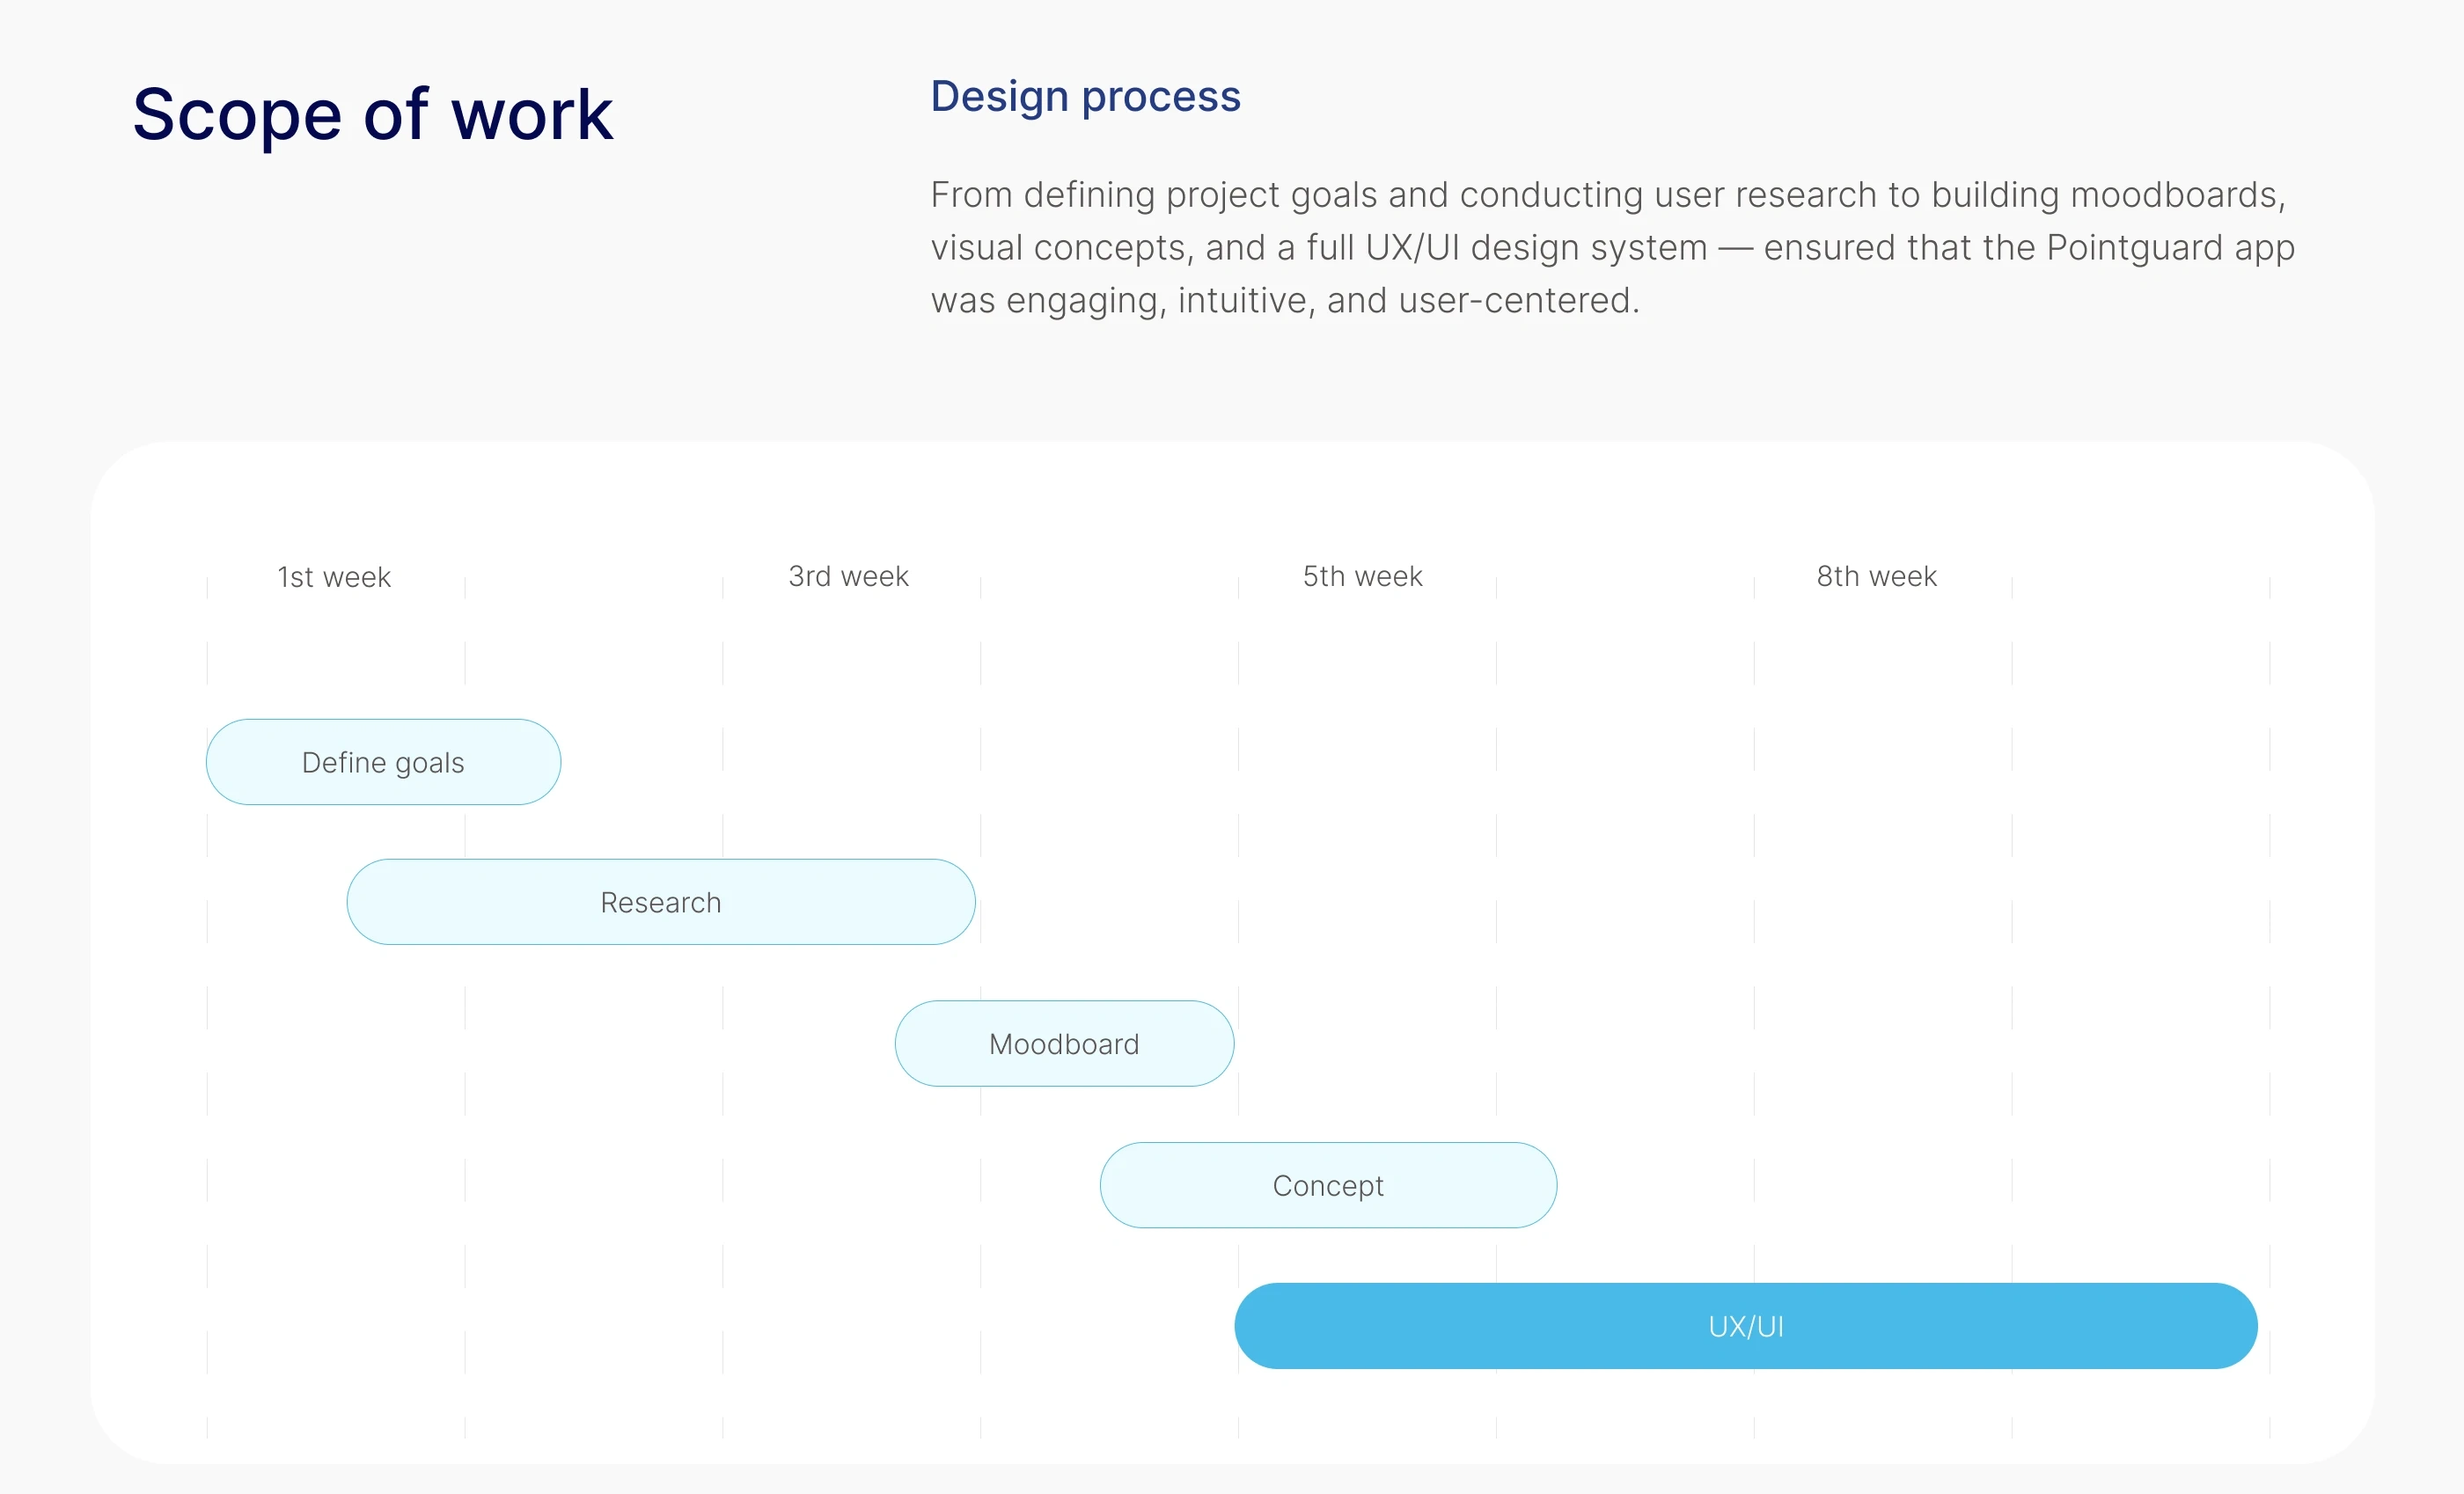Click the UX/UI label text
This screenshot has height=1494, width=2464.
pos(1745,1326)
